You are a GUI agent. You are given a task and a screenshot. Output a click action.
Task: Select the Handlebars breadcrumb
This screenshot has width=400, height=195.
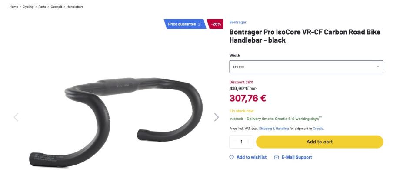[x=75, y=7]
